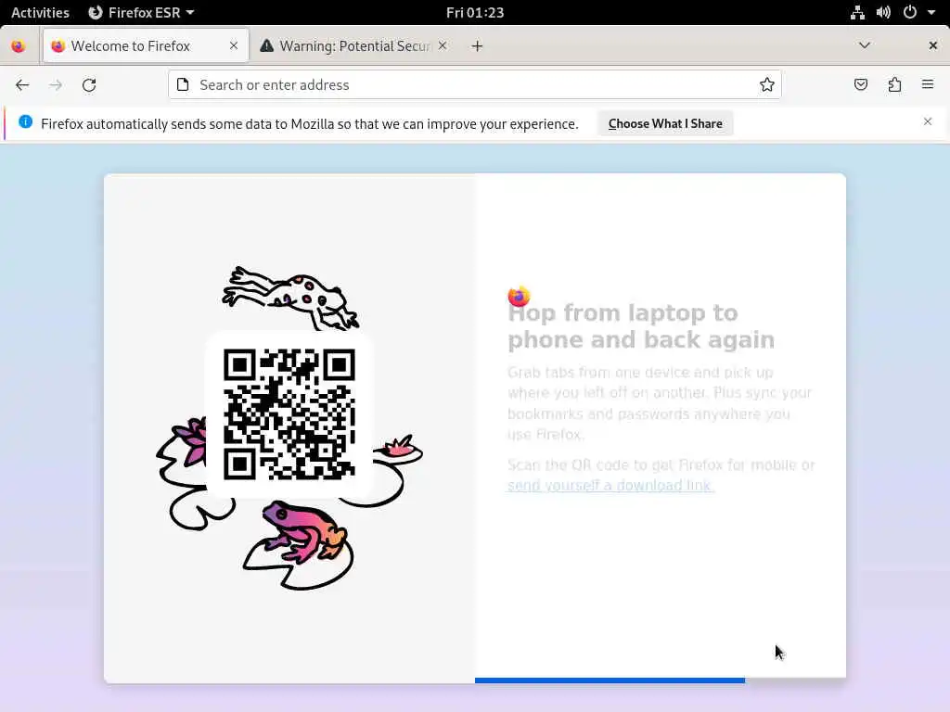Open the network status icon in system tray
The width and height of the screenshot is (950, 712).
(x=857, y=12)
